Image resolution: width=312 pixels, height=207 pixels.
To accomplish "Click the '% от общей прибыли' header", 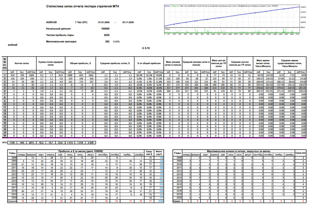I will [149, 63].
